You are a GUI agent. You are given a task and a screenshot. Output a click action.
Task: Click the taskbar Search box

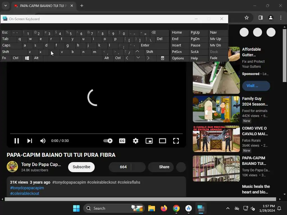pos(114,208)
